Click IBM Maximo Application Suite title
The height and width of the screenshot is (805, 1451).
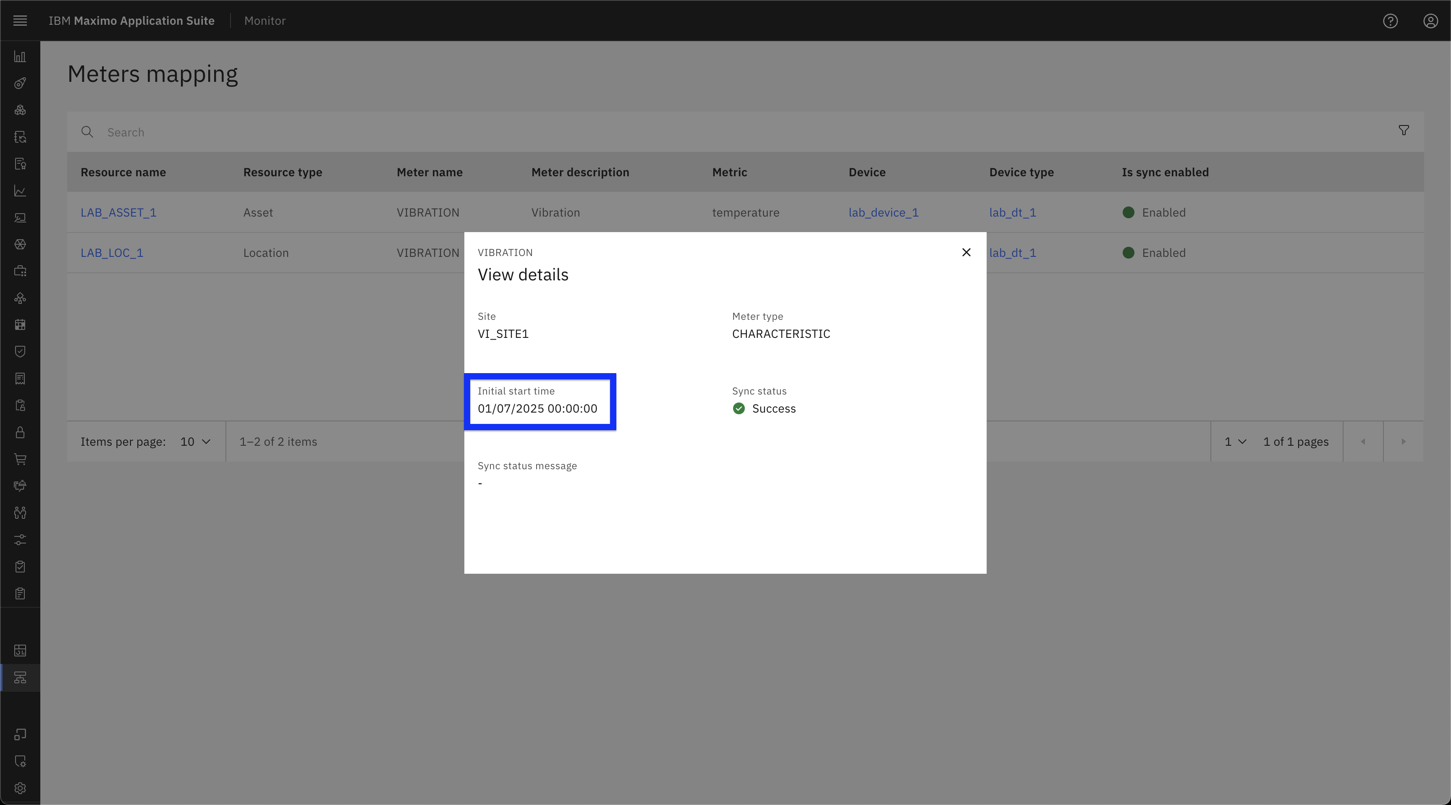(131, 21)
